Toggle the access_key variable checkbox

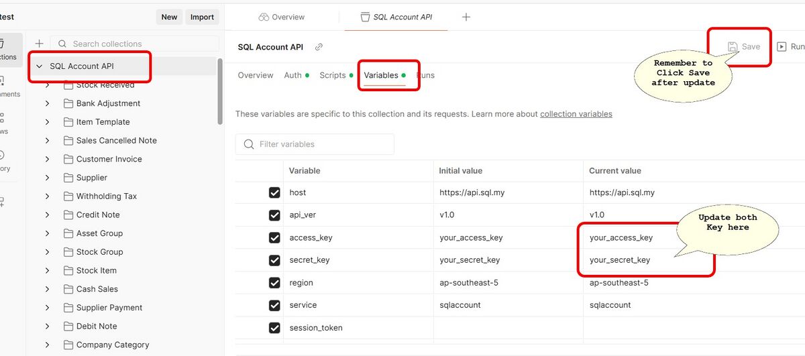click(x=274, y=237)
